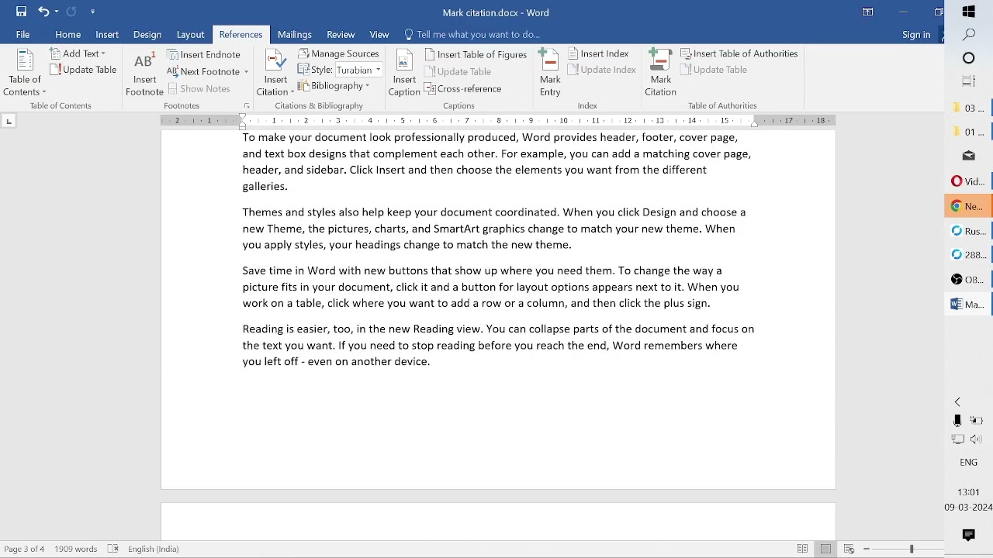
Task: Click the Save icon in quick access toolbar
Action: (x=21, y=12)
